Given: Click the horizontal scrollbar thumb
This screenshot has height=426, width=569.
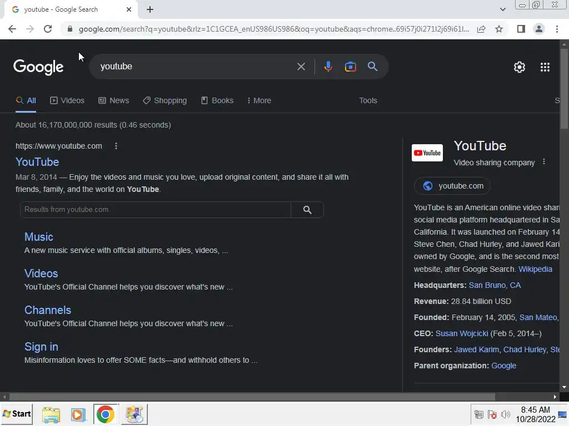Looking at the screenshot, I should click(252, 397).
